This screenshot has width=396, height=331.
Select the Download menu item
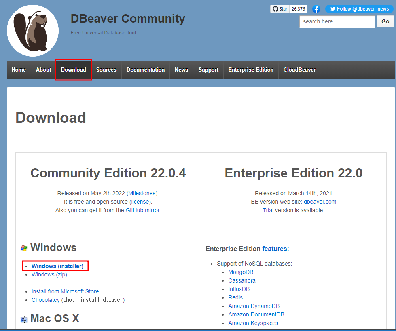(x=73, y=70)
